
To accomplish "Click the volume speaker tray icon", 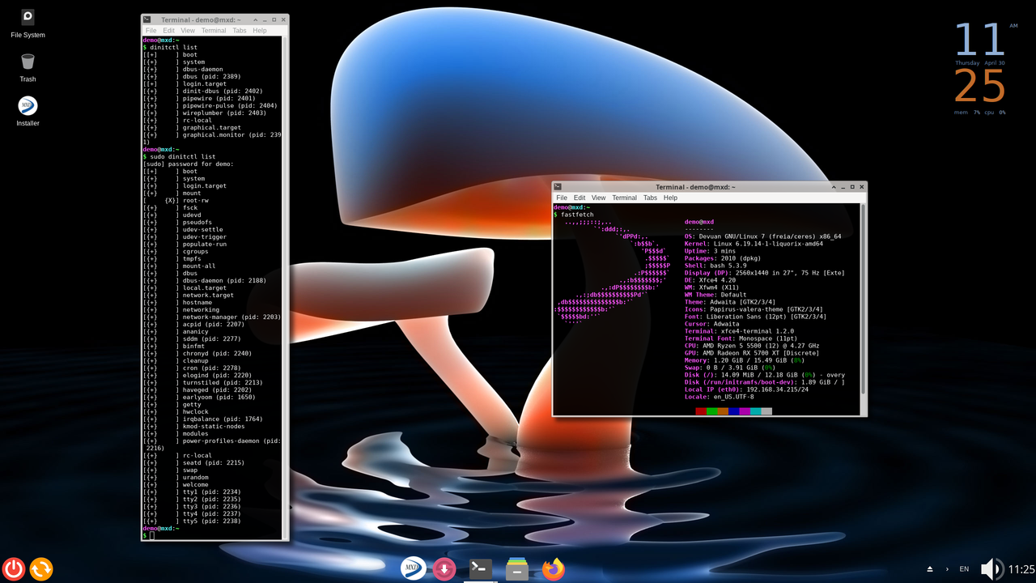I will [991, 569].
